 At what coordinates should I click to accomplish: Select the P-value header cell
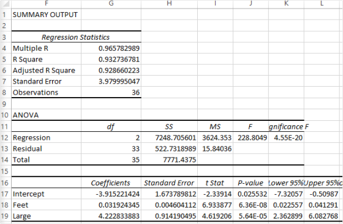click(251, 182)
